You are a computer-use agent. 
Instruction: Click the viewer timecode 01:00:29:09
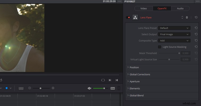tap(109, 1)
